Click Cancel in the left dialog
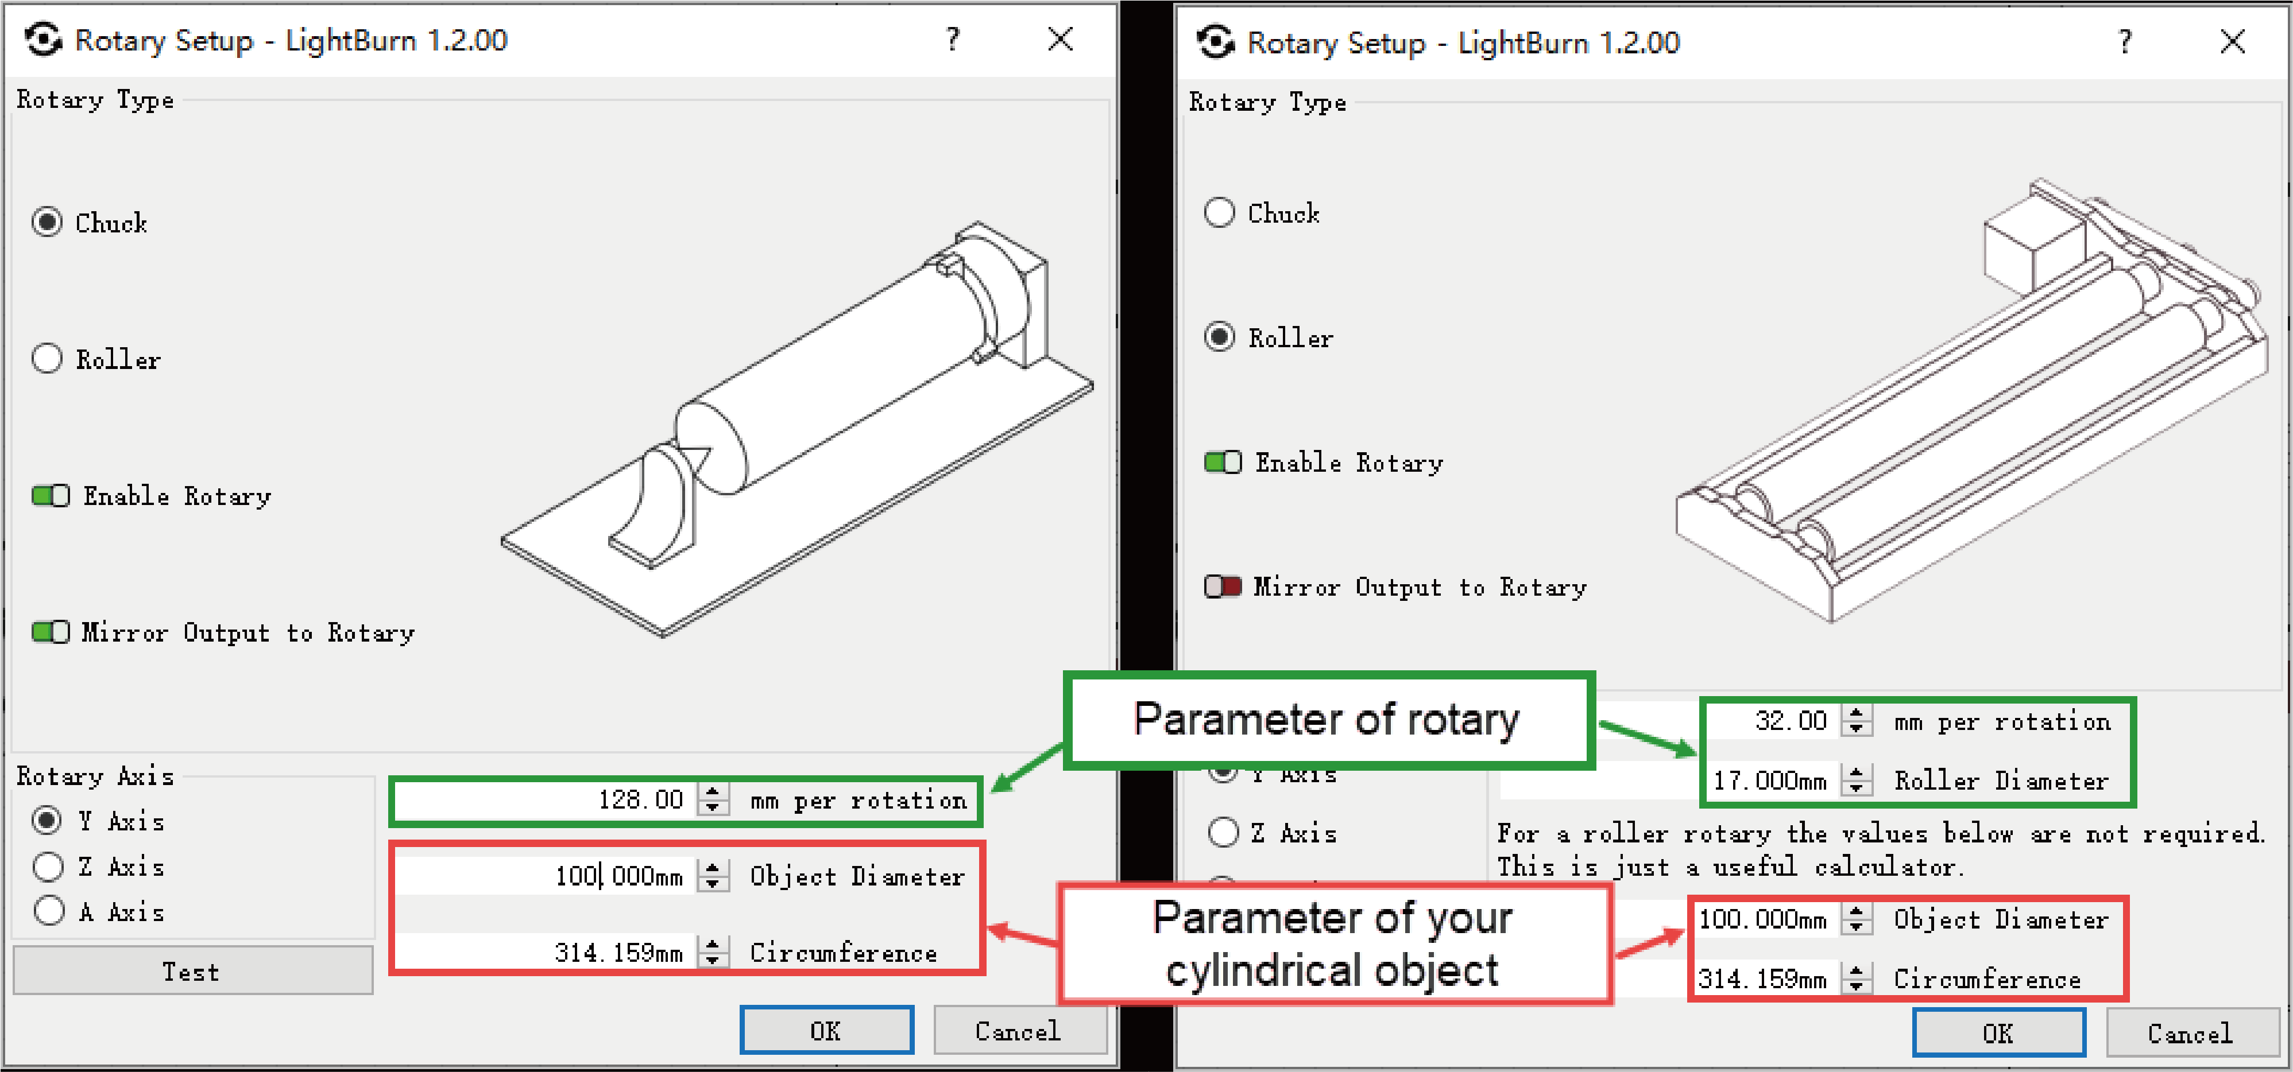This screenshot has height=1072, width=2293. pyautogui.click(x=1020, y=1030)
